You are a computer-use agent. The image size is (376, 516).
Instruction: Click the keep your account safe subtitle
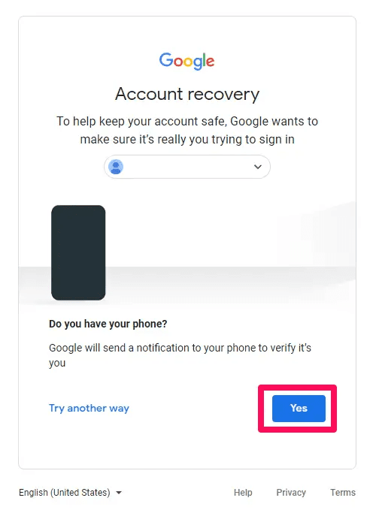pos(187,131)
